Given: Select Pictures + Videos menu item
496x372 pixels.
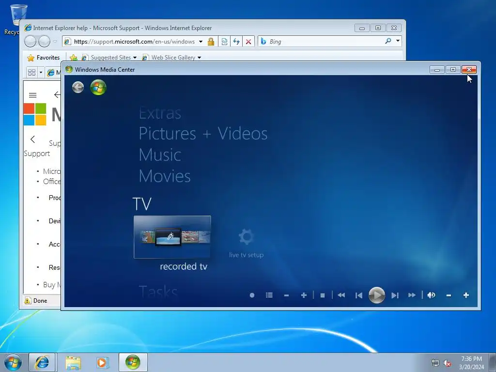Looking at the screenshot, I should [203, 134].
